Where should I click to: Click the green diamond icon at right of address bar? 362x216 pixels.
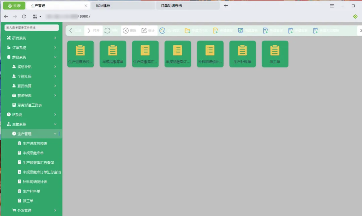click(355, 16)
